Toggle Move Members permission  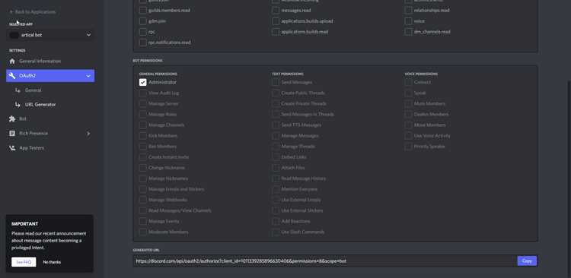pos(409,125)
